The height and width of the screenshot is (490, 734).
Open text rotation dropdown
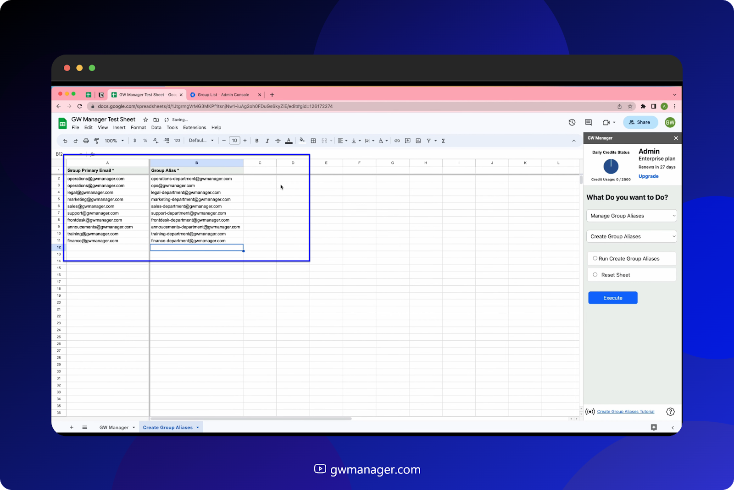(x=383, y=141)
